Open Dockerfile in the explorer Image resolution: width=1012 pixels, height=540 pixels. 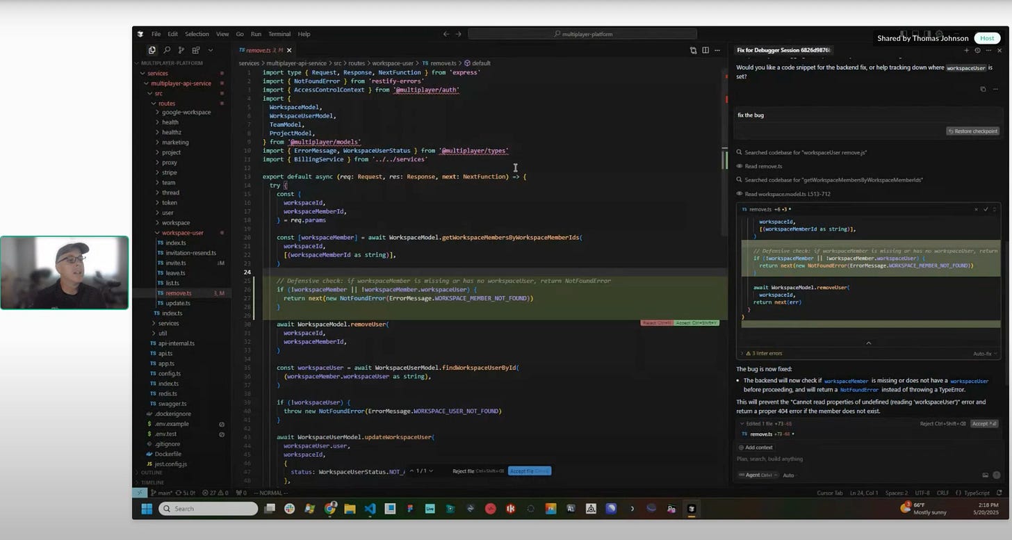(x=168, y=454)
